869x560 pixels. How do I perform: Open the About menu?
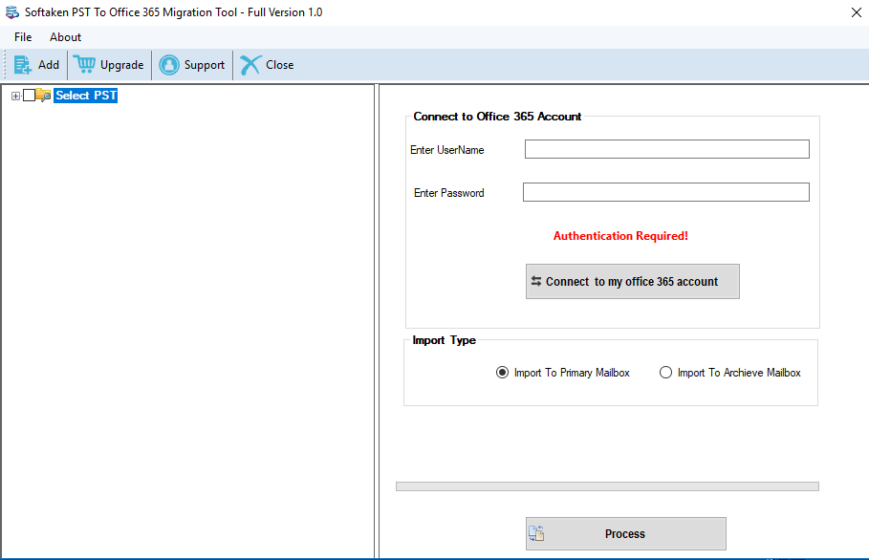[65, 37]
